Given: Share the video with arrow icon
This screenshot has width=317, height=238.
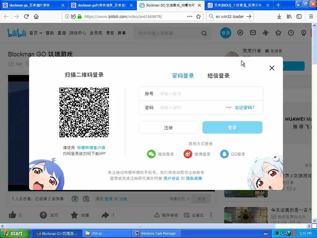Looking at the screenshot, I should pyautogui.click(x=105, y=215).
